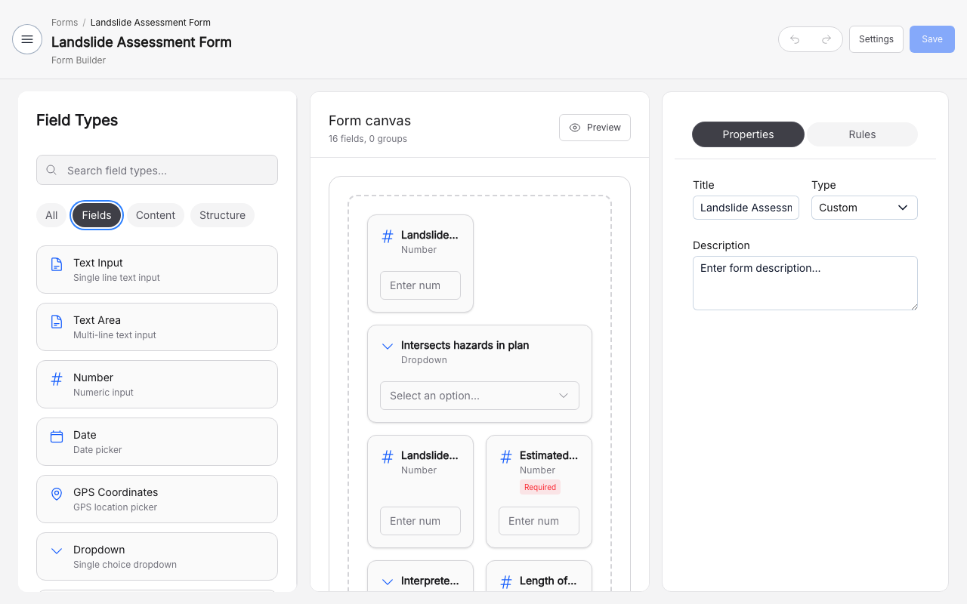Switch to the Properties tab
This screenshot has width=967, height=604.
pos(748,134)
